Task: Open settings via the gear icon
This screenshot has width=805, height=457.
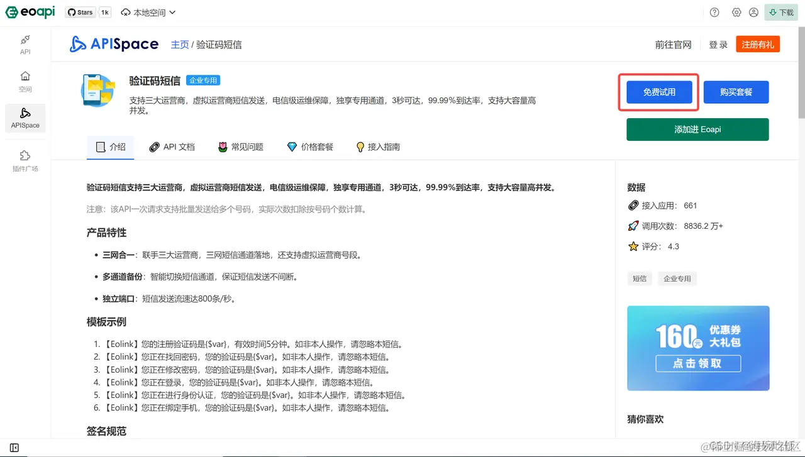Action: pyautogui.click(x=736, y=12)
